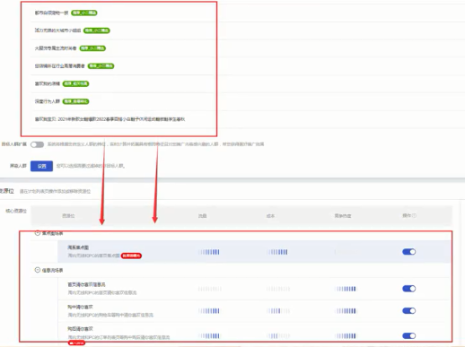Click the blue 设置 button for 屏蔽人群
Viewport: 465px width, 347px height.
pyautogui.click(x=41, y=166)
